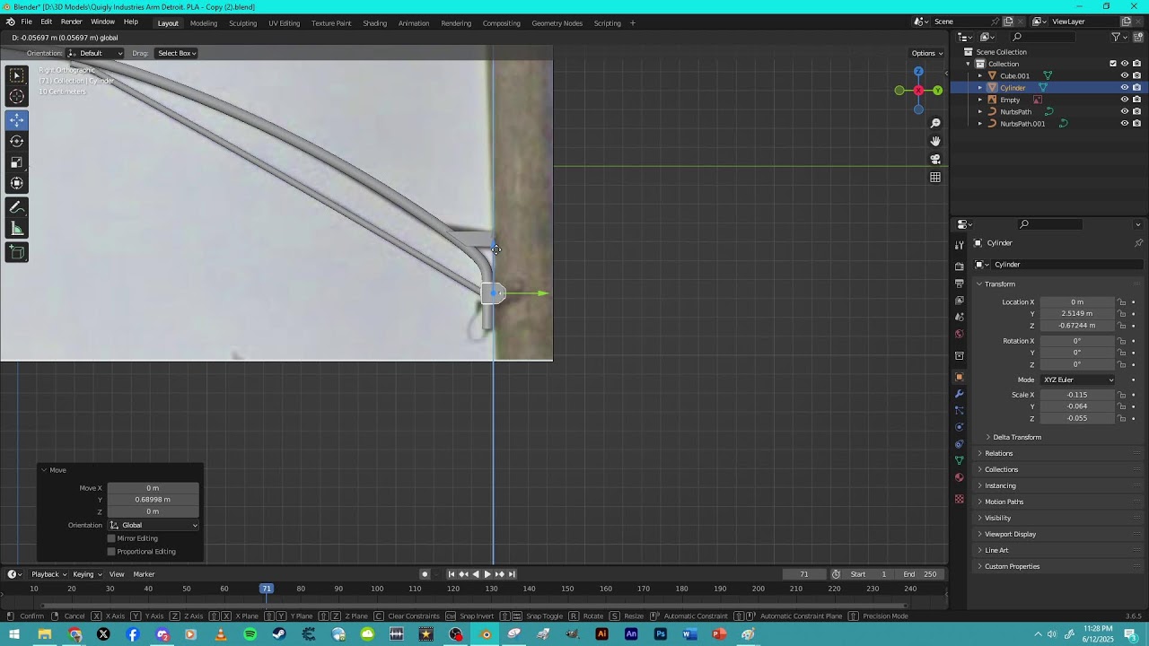Select the Transform tool in the toolbar
This screenshot has width=1149, height=646.
point(17,183)
